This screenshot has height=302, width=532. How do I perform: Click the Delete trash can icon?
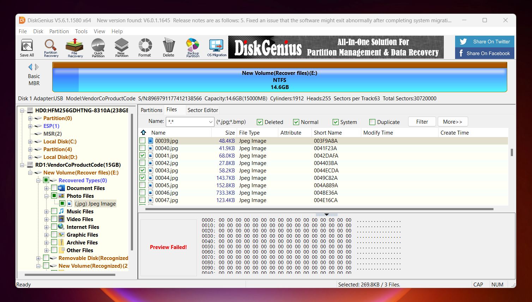coord(169,48)
